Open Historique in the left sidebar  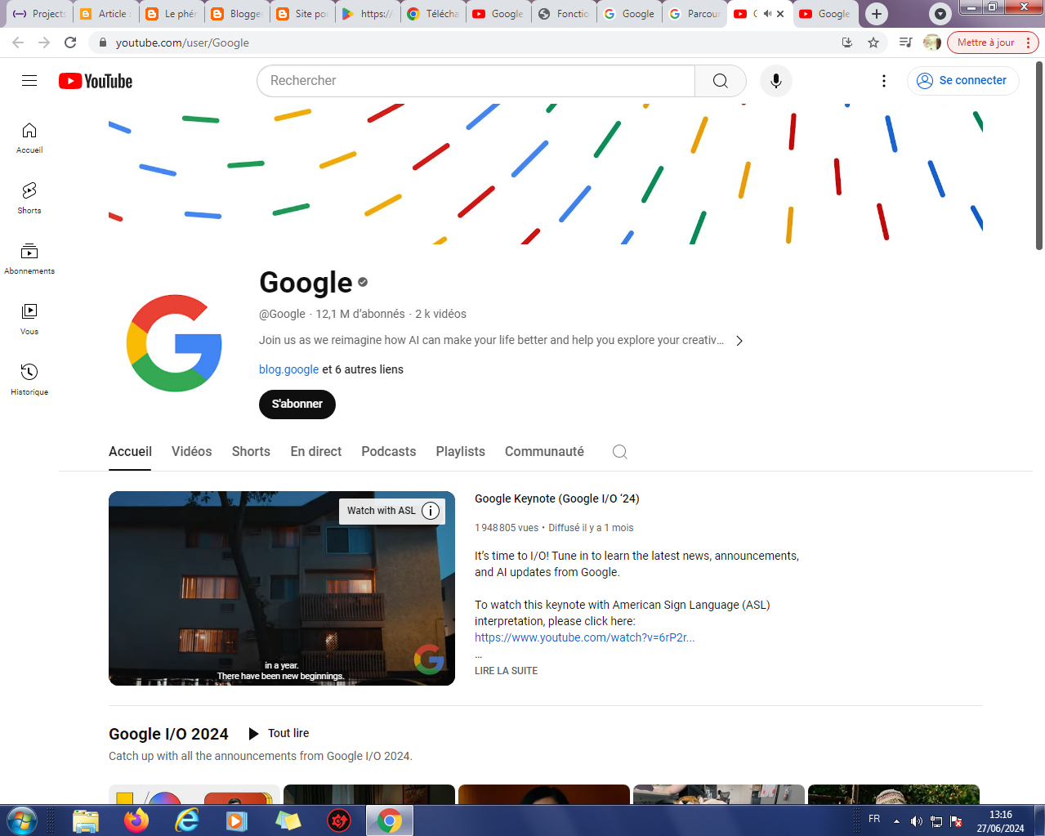pyautogui.click(x=29, y=380)
